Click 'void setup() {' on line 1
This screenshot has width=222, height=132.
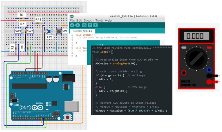[85, 35]
